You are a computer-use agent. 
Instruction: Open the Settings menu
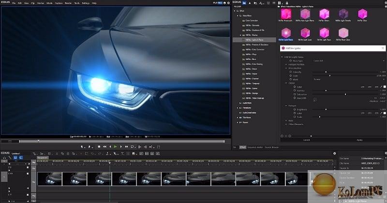click(86, 3)
